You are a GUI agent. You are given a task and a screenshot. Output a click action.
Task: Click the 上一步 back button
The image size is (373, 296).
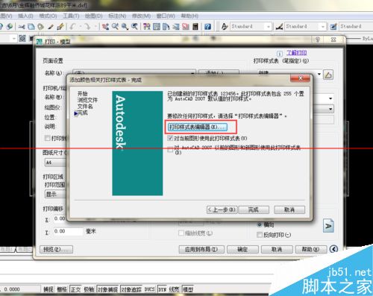click(222, 210)
